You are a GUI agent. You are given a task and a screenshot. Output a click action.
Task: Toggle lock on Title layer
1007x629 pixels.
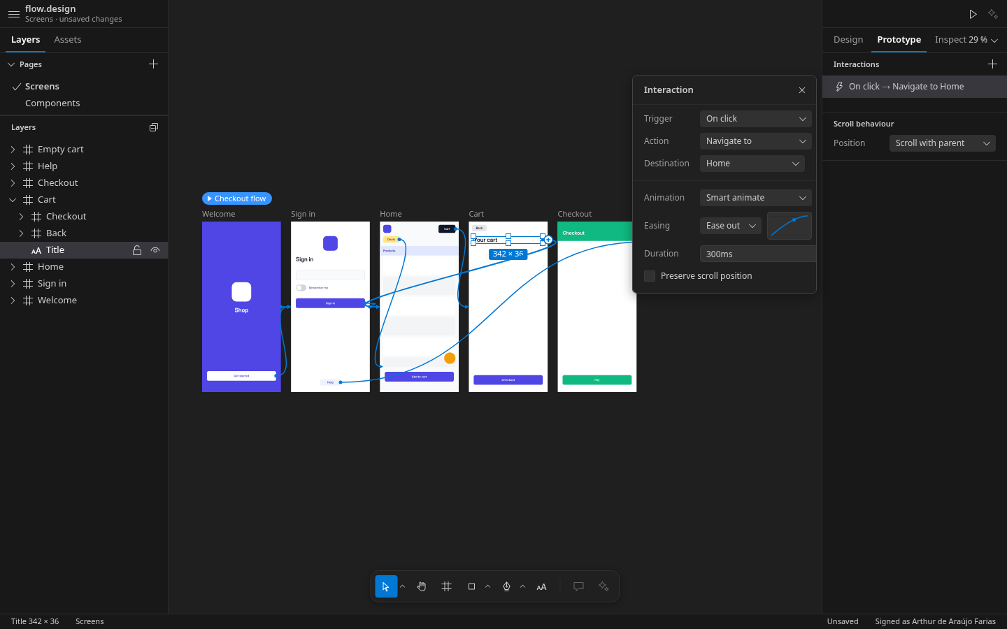coord(137,250)
